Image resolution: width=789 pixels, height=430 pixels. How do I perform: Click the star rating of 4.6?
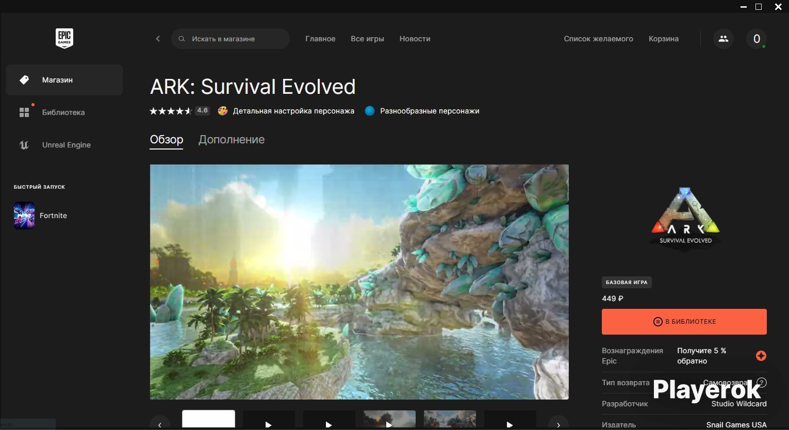click(x=179, y=111)
